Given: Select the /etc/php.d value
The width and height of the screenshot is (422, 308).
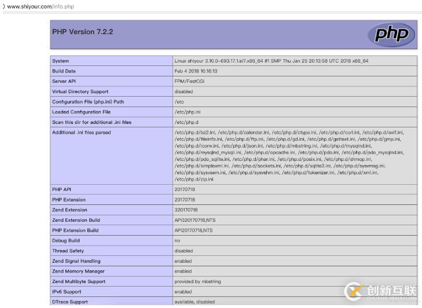Looking at the screenshot, I should 186,122.
